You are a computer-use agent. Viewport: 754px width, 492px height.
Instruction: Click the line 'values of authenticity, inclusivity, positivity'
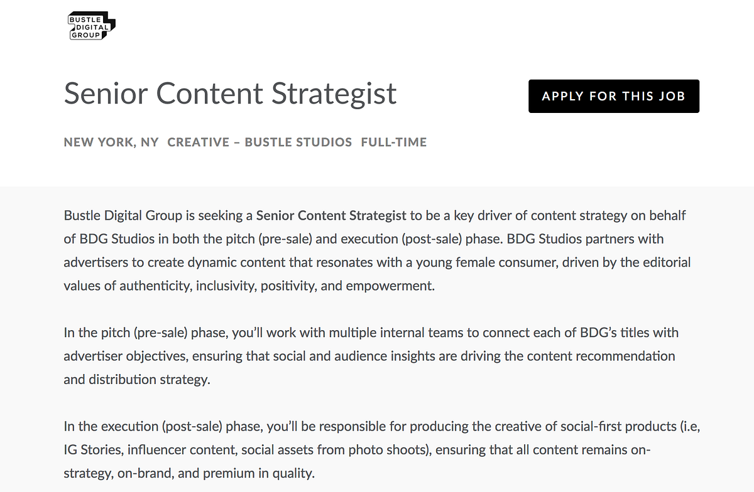[249, 286]
